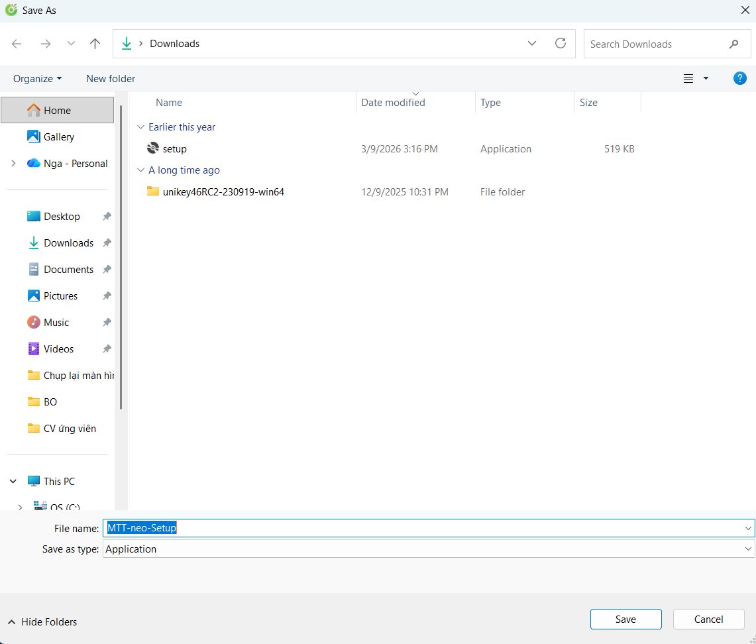Click the pin icon next to Desktop

[107, 217]
